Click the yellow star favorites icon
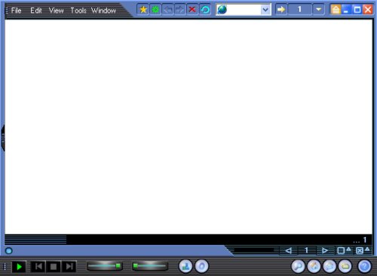 click(143, 10)
